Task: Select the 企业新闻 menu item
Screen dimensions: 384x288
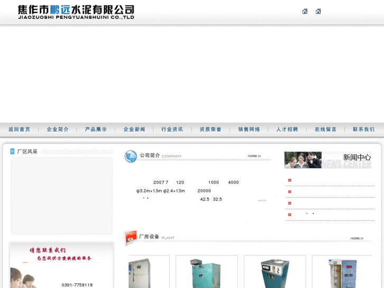Action: pyautogui.click(x=135, y=129)
